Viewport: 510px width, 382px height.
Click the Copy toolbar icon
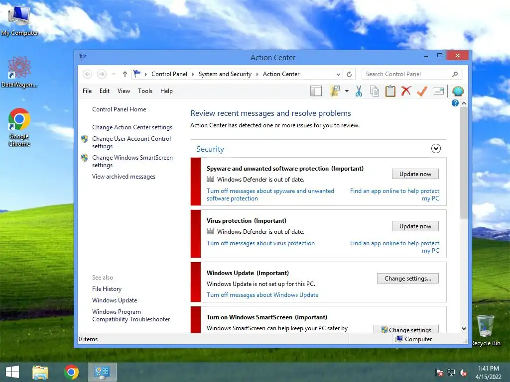(x=375, y=92)
